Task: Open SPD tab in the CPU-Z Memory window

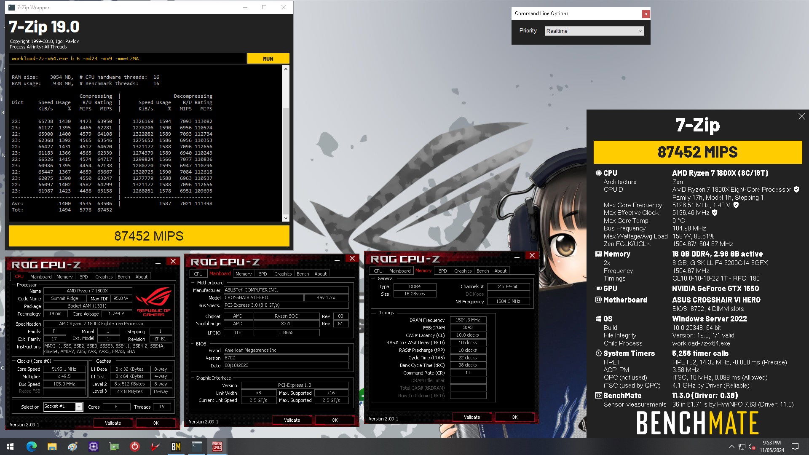Action: click(x=442, y=271)
